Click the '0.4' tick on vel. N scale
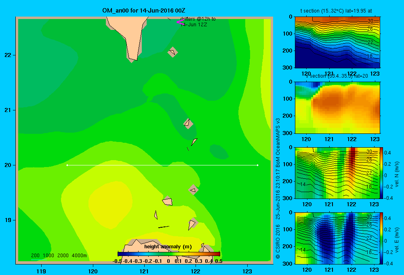The width and height of the screenshot is (404, 275). coord(387,153)
